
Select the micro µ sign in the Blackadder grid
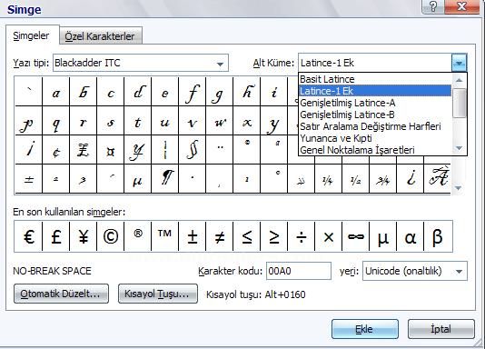coord(138,179)
